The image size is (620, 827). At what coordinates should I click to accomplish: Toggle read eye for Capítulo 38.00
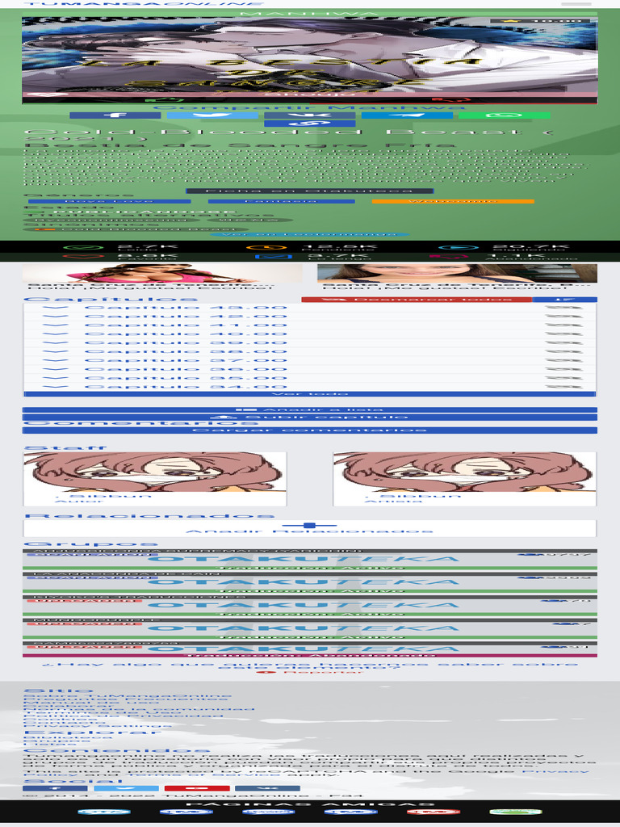(564, 352)
